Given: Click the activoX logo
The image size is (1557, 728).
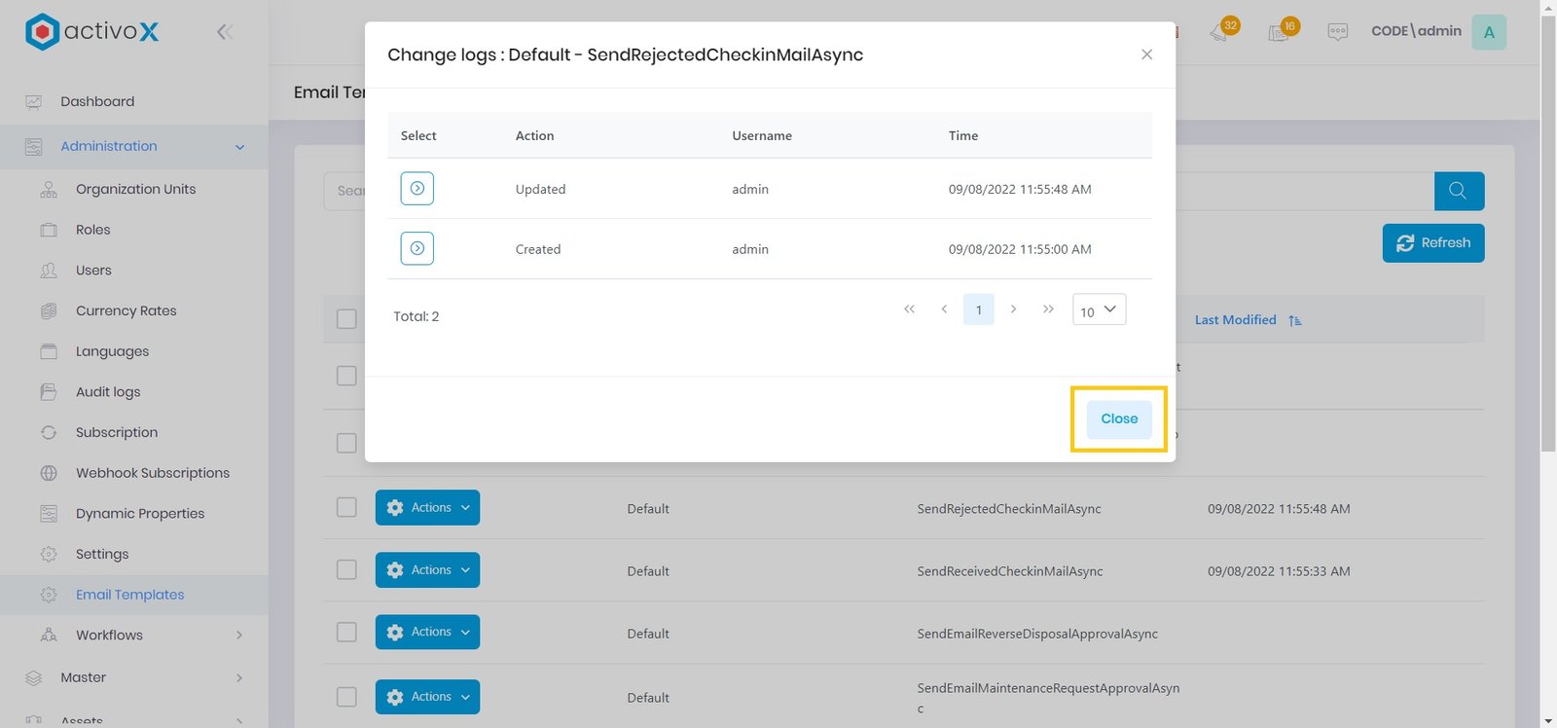Looking at the screenshot, I should pyautogui.click(x=92, y=32).
